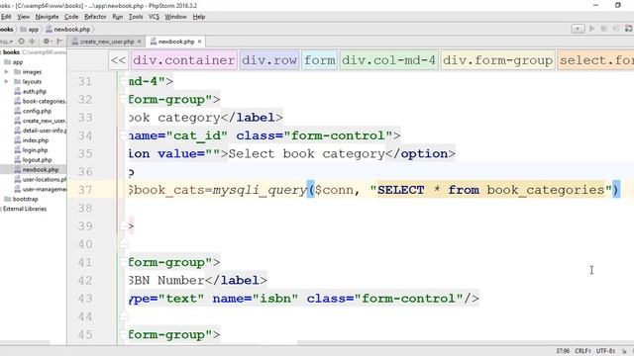
Task: Click the lock icon in status bar
Action: (624, 352)
